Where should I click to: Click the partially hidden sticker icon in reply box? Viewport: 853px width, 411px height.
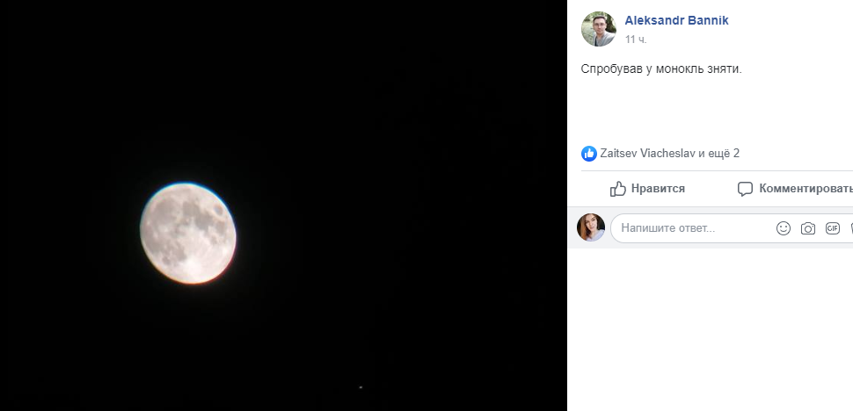click(850, 228)
